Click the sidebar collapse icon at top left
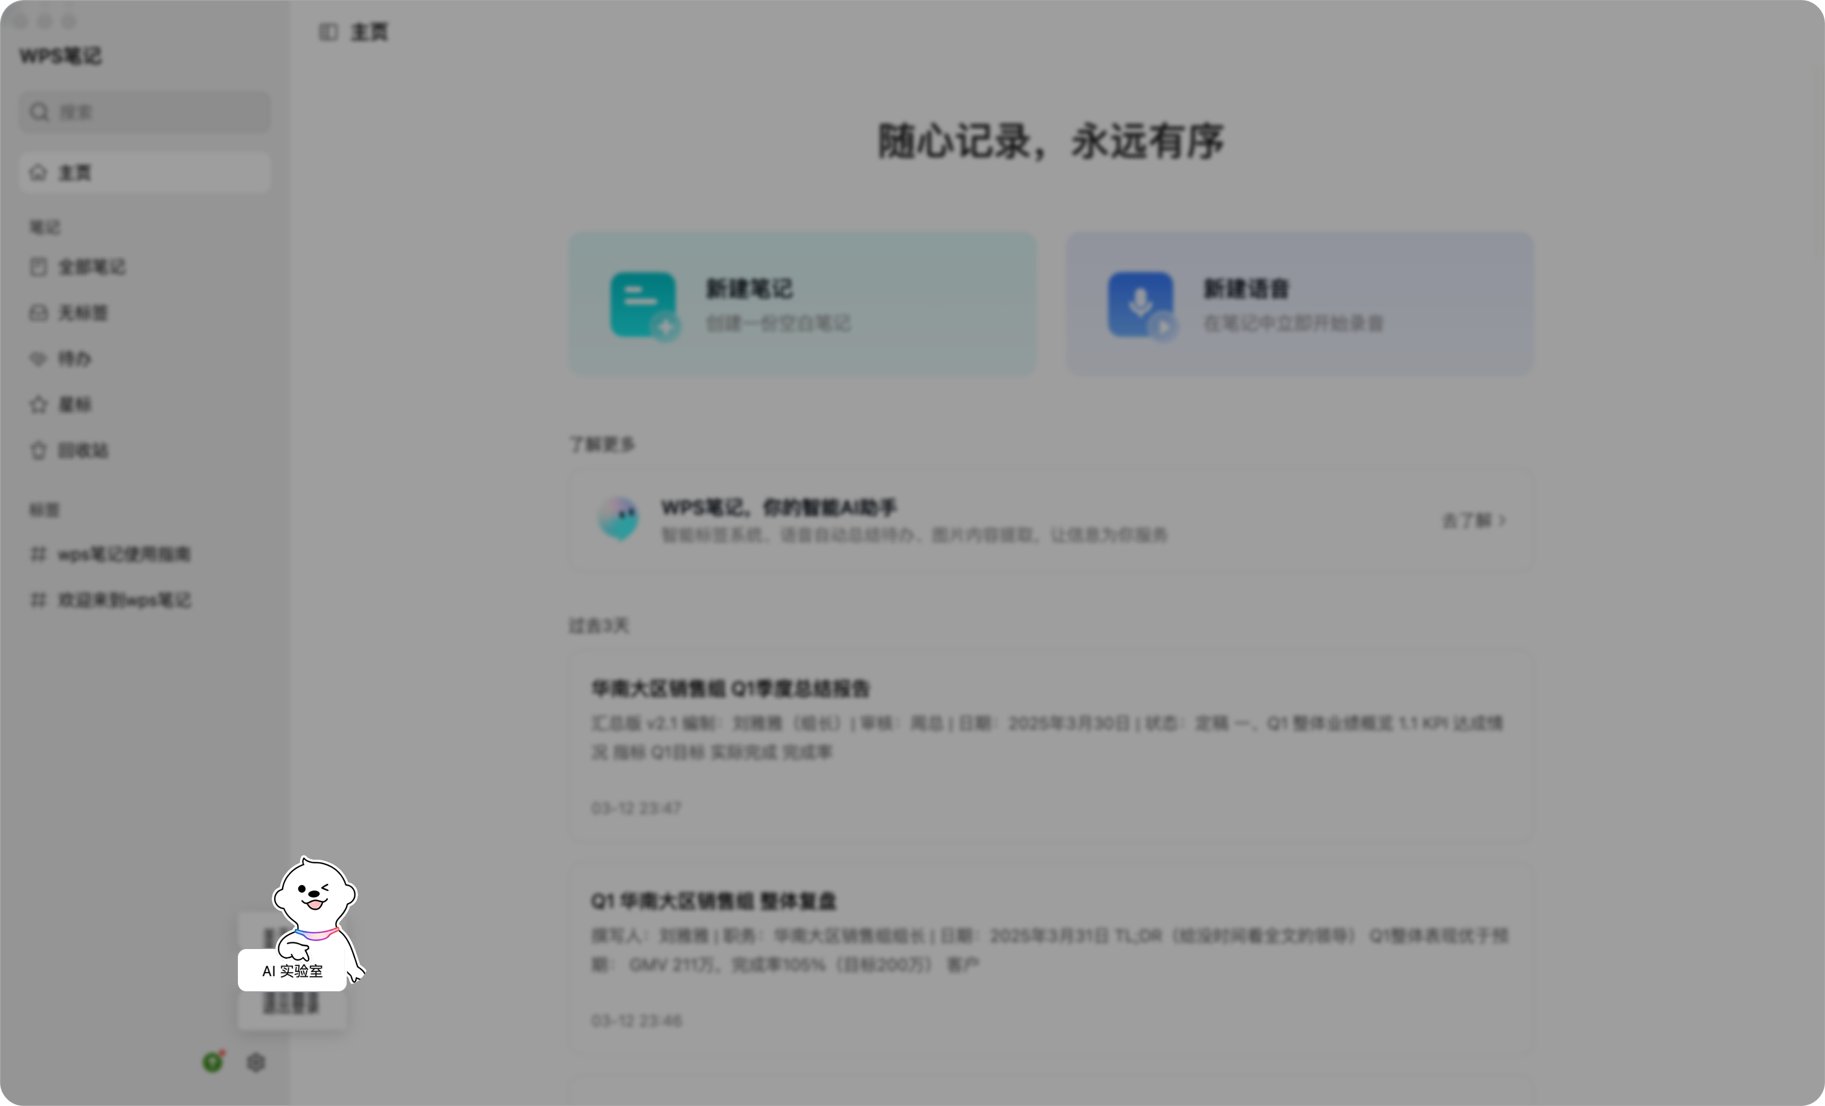Screen dimensions: 1825x1106 tap(329, 32)
